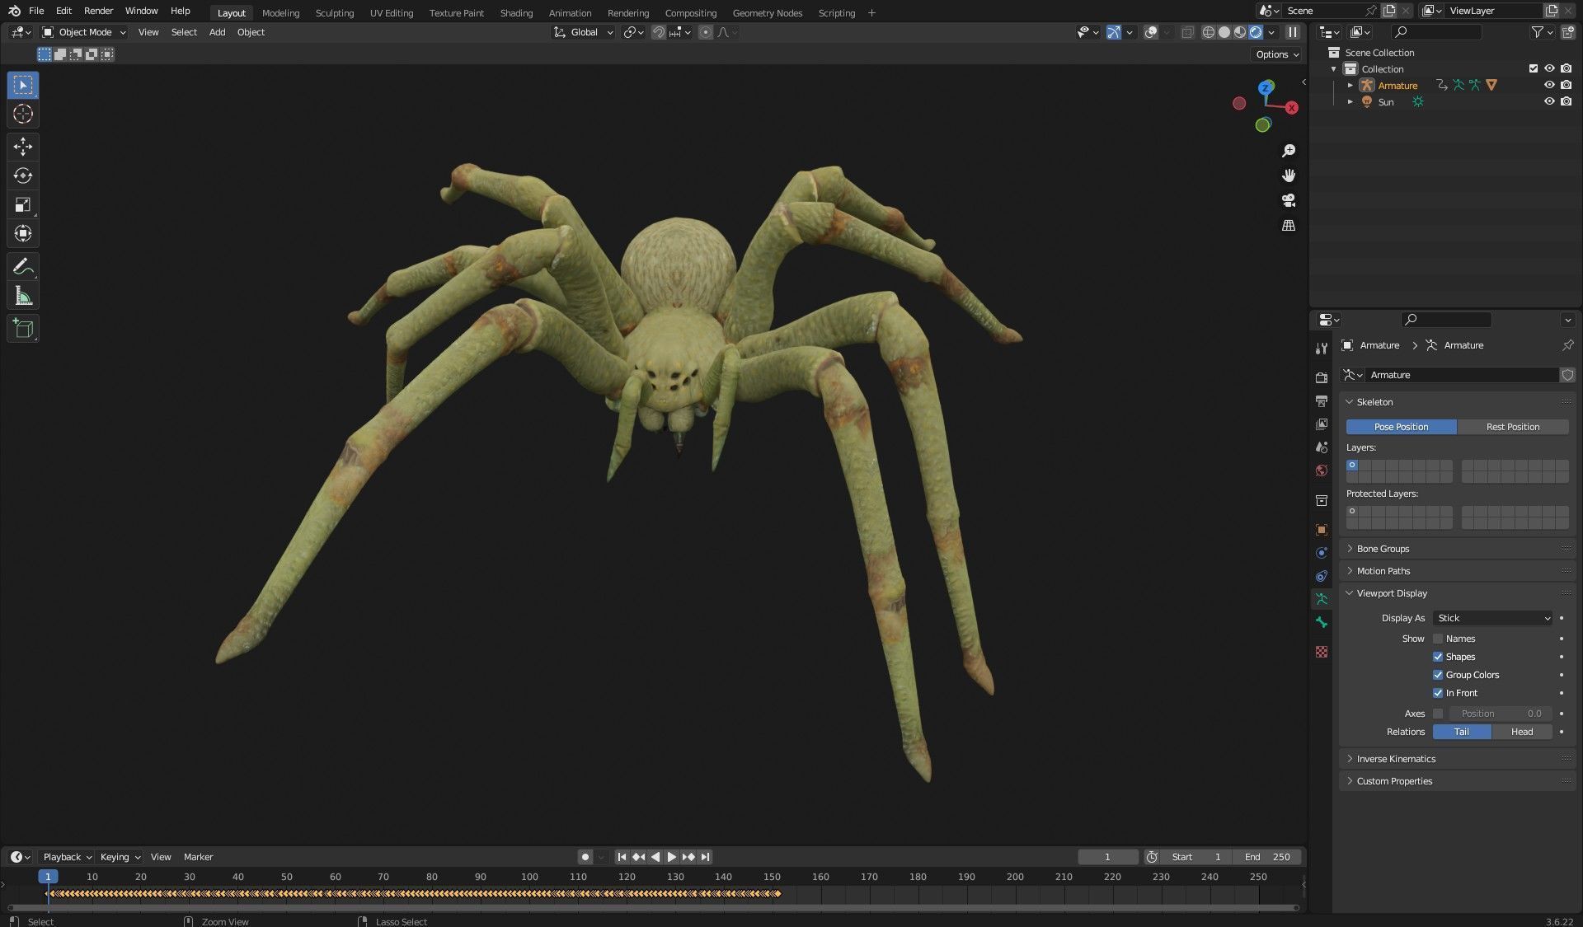Select Tail for Relations
Viewport: 1583px width, 927px height.
point(1462,732)
